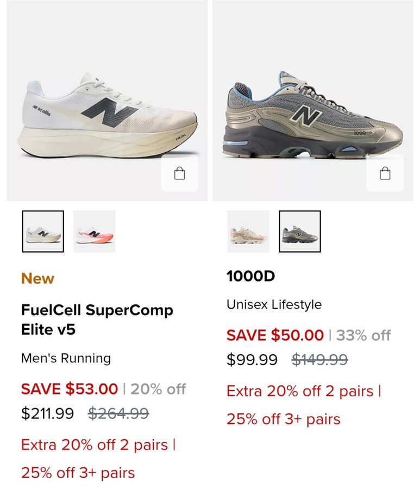Viewport: 420px width, 489px height.
Task: Click the 1000D product name
Action: click(x=250, y=277)
